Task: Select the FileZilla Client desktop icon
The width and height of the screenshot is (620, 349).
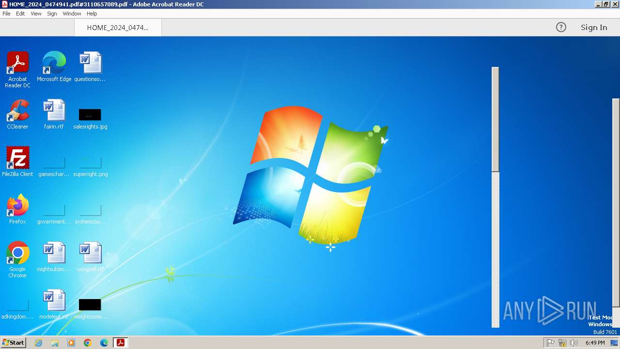Action: [17, 162]
